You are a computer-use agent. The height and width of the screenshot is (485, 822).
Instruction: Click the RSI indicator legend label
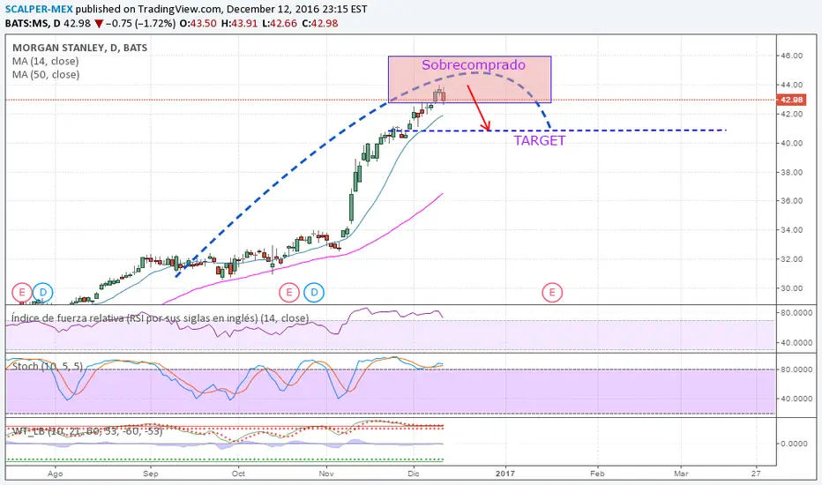[x=160, y=318]
